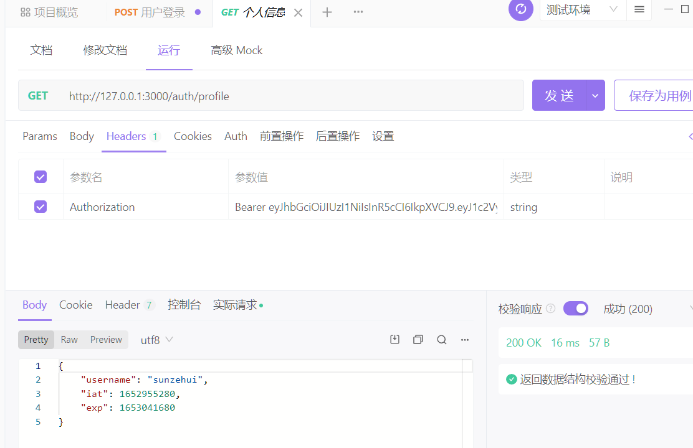Open the hamburger menu icon
The height and width of the screenshot is (448, 693).
coord(639,9)
